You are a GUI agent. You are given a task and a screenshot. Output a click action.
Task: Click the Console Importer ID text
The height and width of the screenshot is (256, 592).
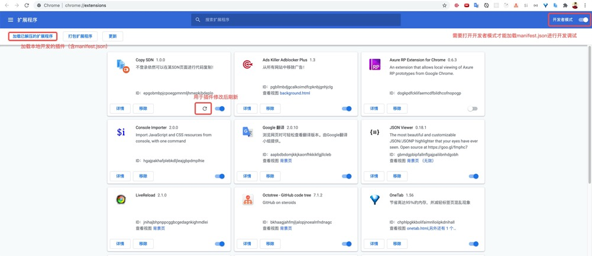pyautogui.click(x=170, y=160)
